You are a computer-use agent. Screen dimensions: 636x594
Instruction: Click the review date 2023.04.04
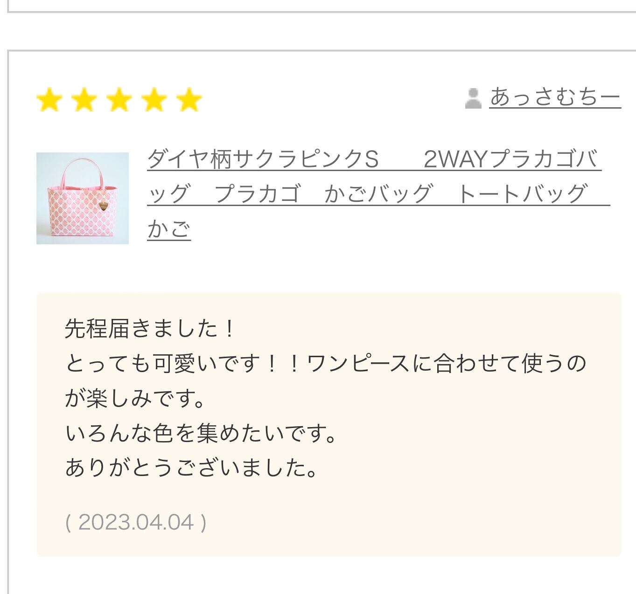pyautogui.click(x=136, y=522)
